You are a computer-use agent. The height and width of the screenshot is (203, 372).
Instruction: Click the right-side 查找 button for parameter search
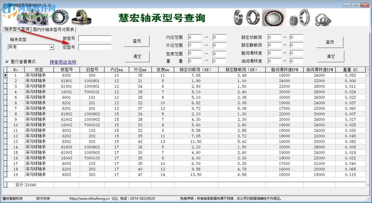click(330, 42)
